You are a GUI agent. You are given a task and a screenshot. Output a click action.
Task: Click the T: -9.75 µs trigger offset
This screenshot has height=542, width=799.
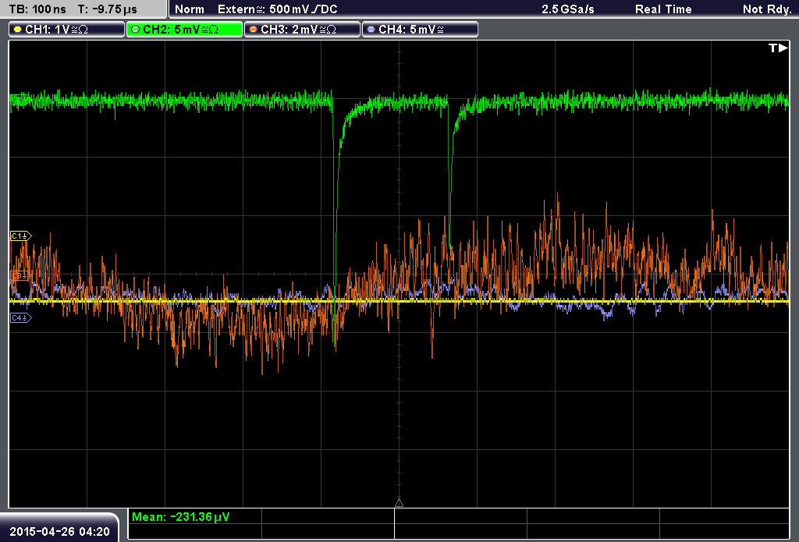(108, 9)
